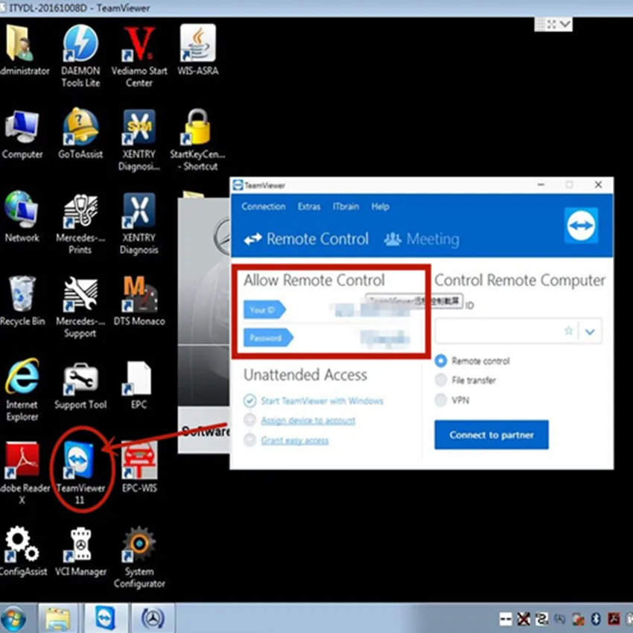
Task: Open the Help menu
Action: (x=381, y=207)
